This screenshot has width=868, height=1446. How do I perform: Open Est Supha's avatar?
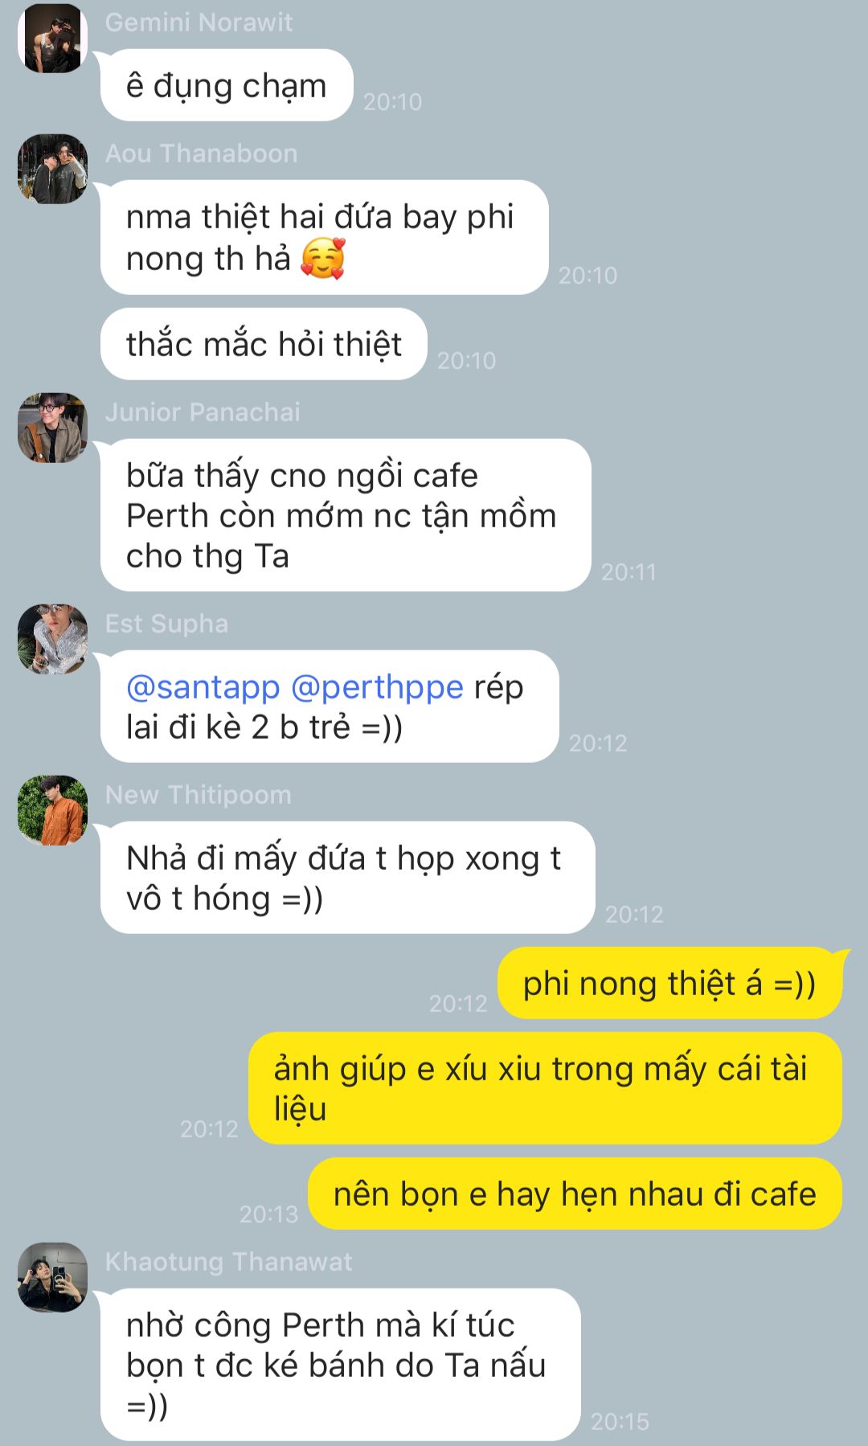[52, 639]
